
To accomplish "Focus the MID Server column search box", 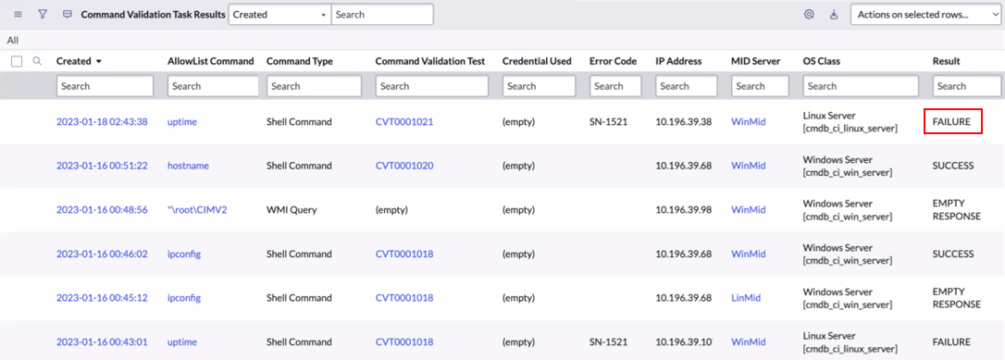I will click(x=760, y=86).
